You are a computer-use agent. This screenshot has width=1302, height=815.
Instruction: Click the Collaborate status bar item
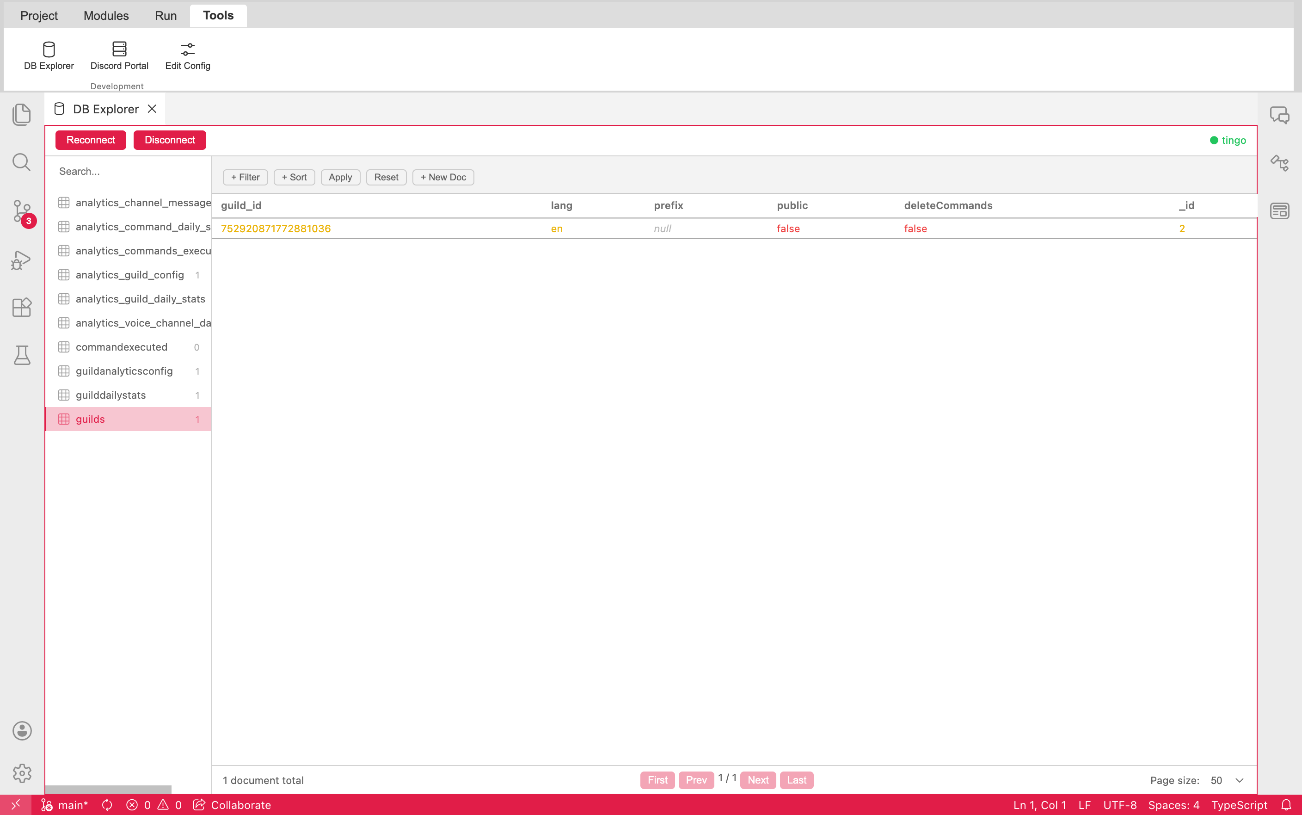(232, 805)
